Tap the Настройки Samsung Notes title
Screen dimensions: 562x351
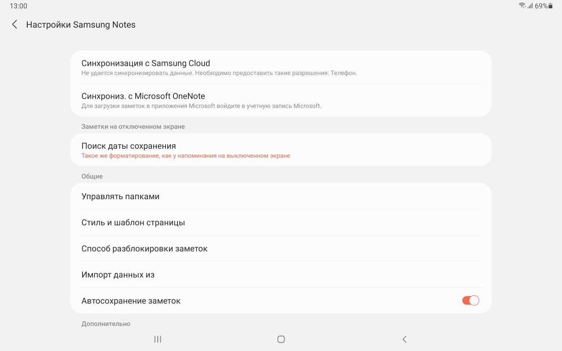coord(81,25)
